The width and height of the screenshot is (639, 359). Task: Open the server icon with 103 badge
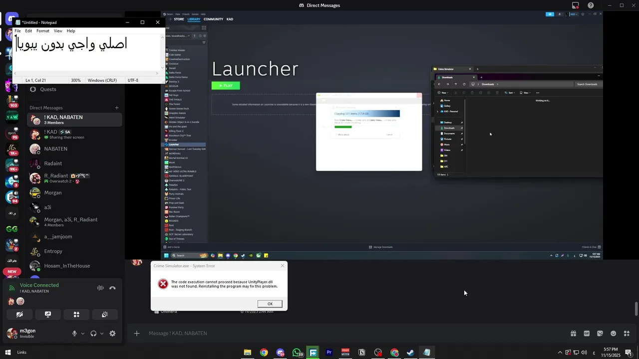click(12, 101)
